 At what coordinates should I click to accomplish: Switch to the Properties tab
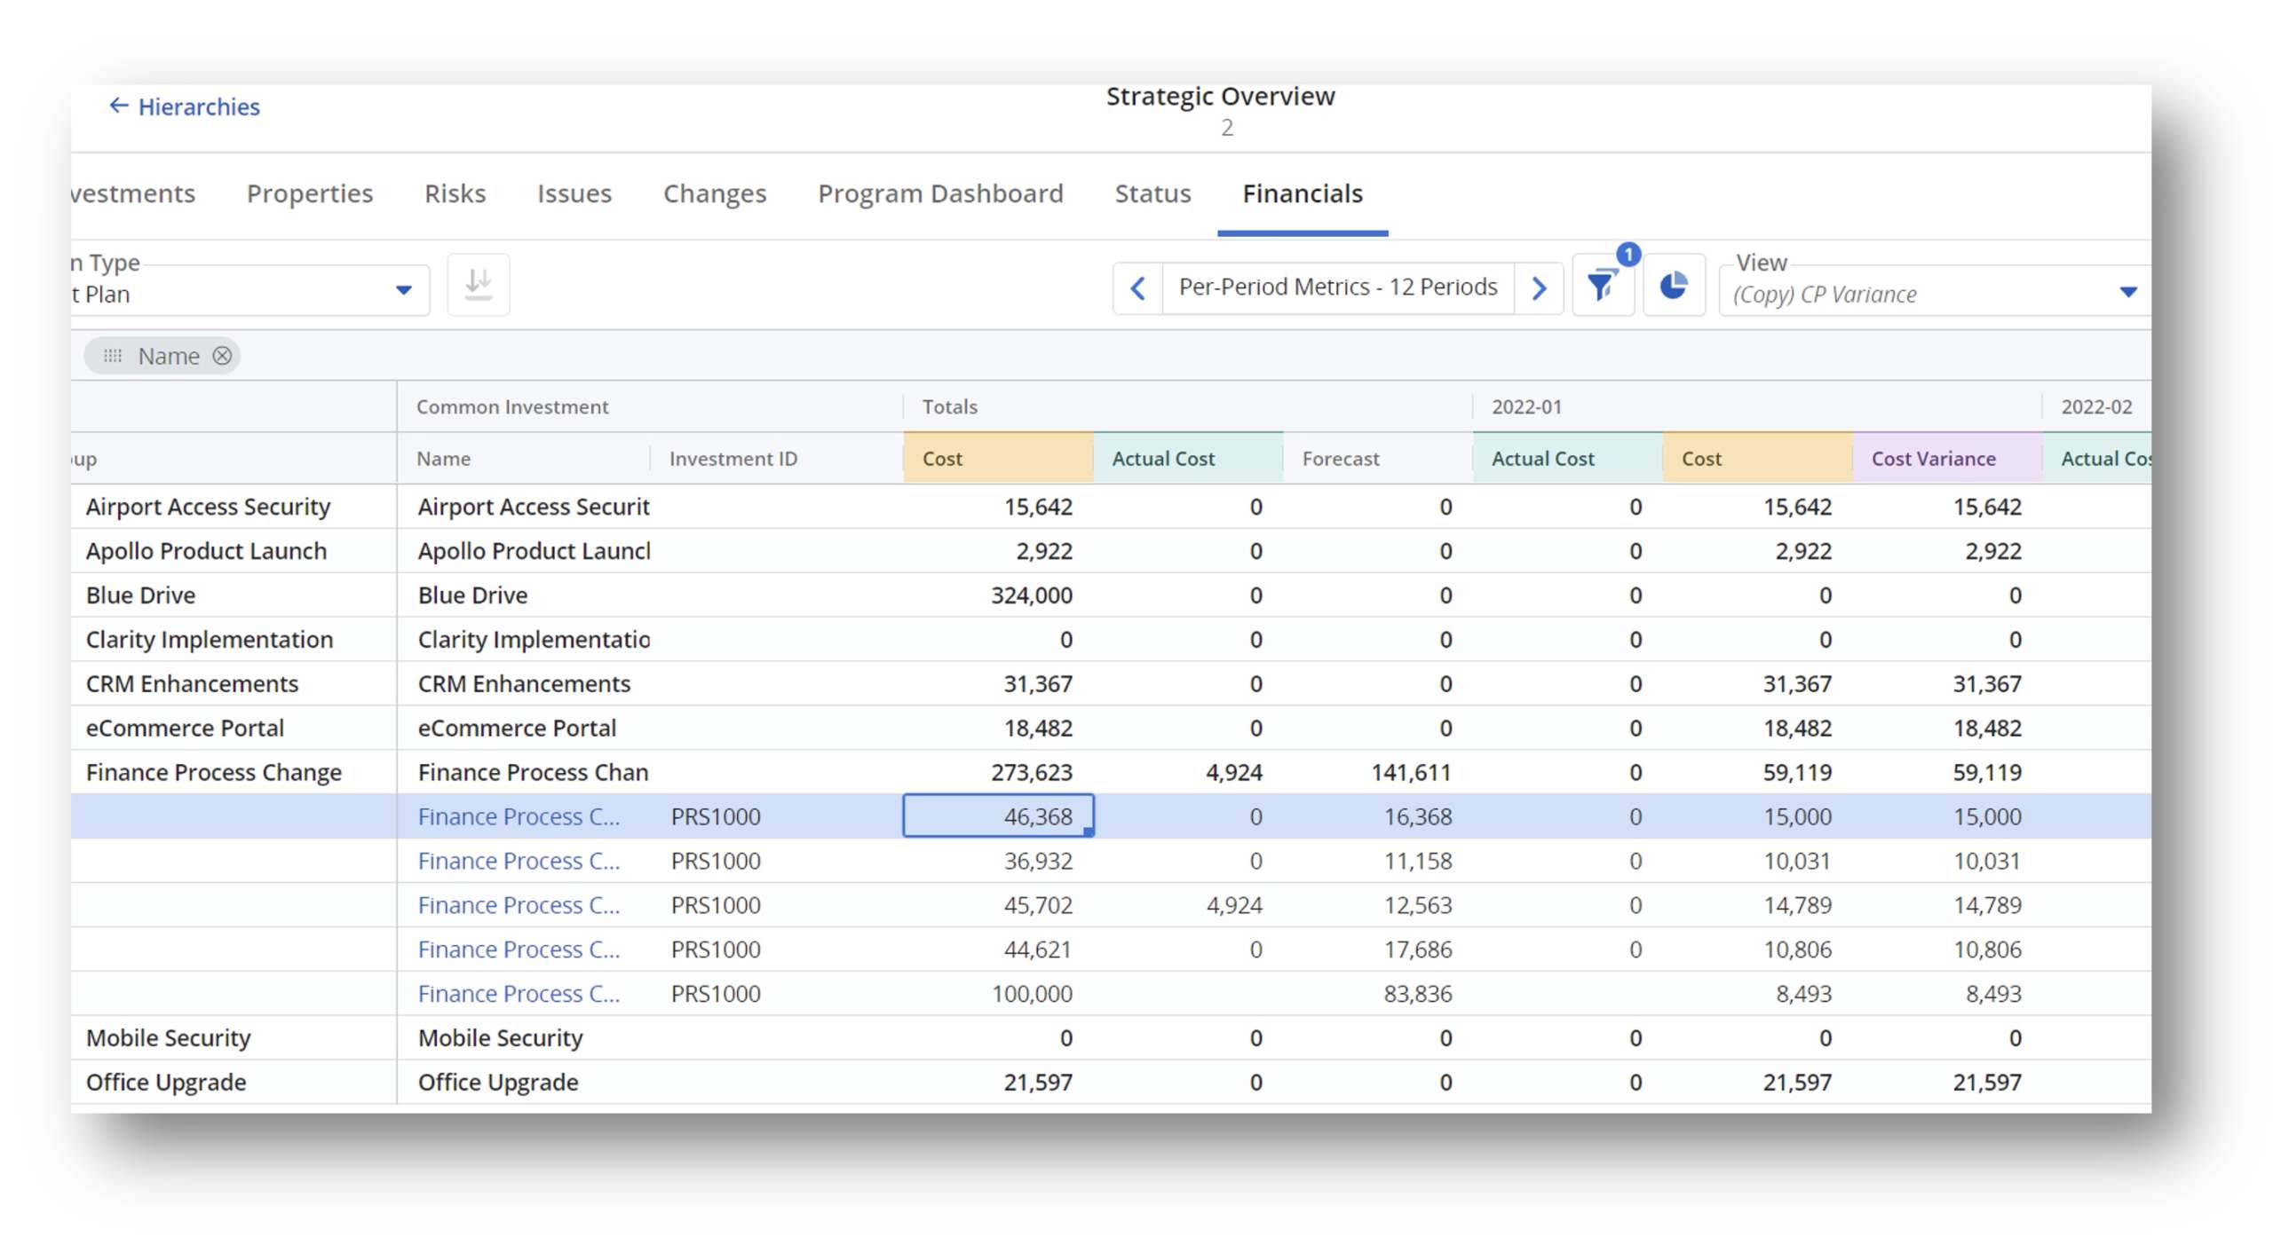310,193
